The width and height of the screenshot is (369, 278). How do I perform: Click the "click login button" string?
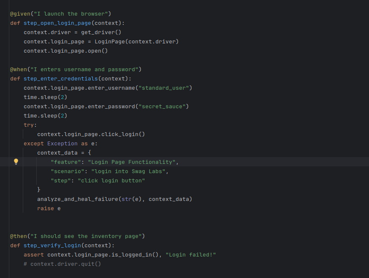111,181
